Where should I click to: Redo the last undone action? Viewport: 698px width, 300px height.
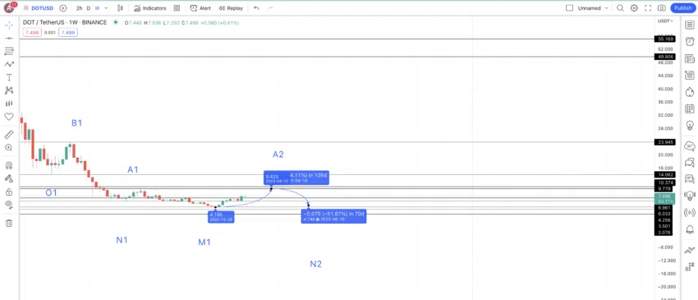point(270,8)
